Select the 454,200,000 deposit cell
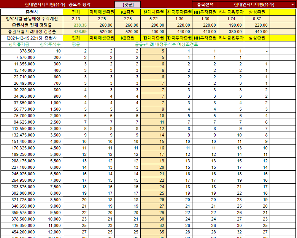 pos(19,232)
